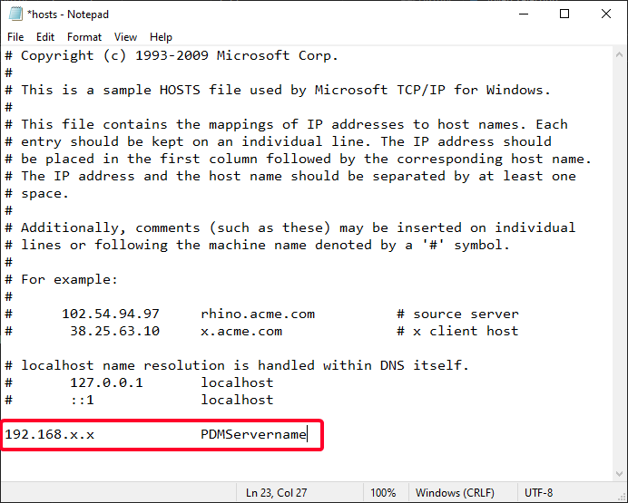Close the hosts Notepad window
The width and height of the screenshot is (628, 503).
[x=606, y=14]
